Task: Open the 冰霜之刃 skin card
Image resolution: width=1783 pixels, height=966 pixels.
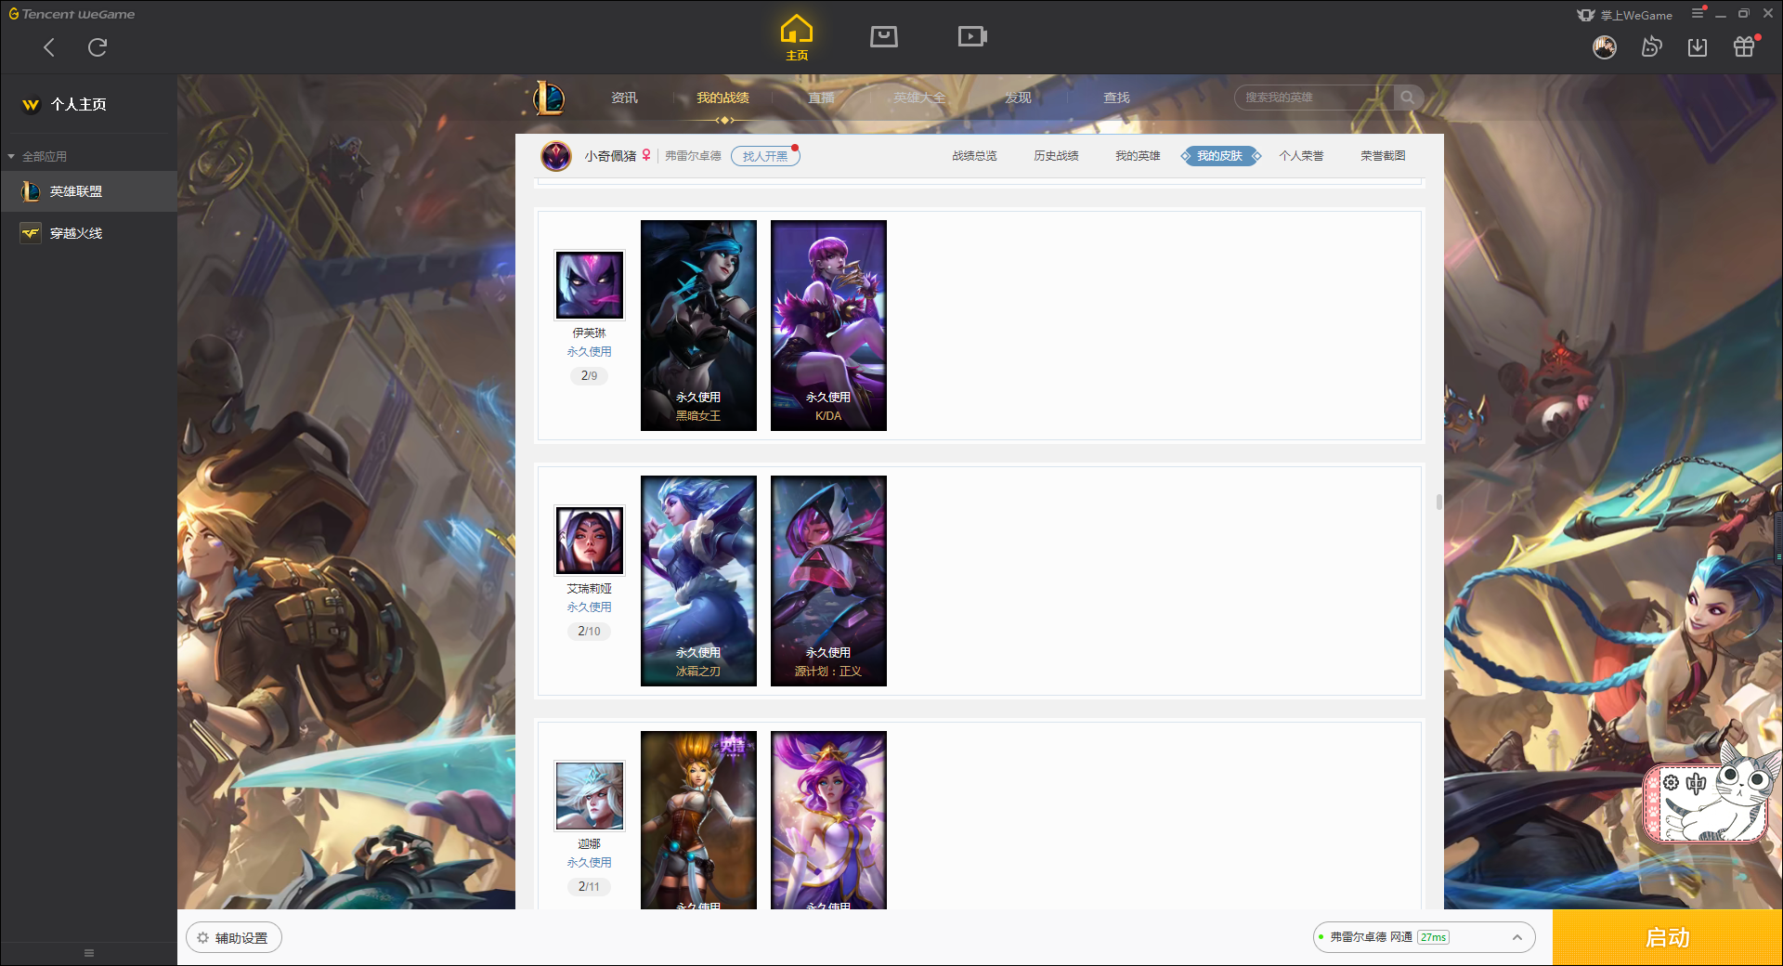Action: [698, 581]
